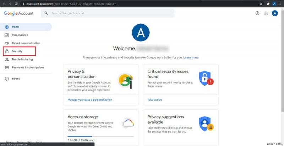Click the People & sharing icon
Image resolution: width=284 pixels, height=146 pixels.
pyautogui.click(x=7, y=59)
